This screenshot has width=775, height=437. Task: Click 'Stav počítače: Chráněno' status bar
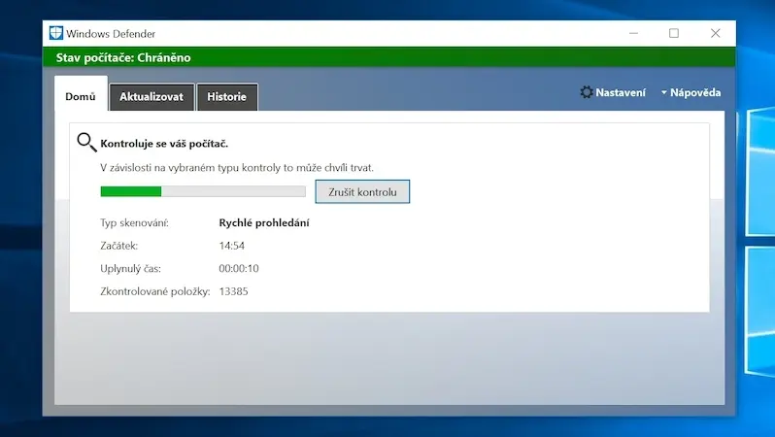(389, 57)
